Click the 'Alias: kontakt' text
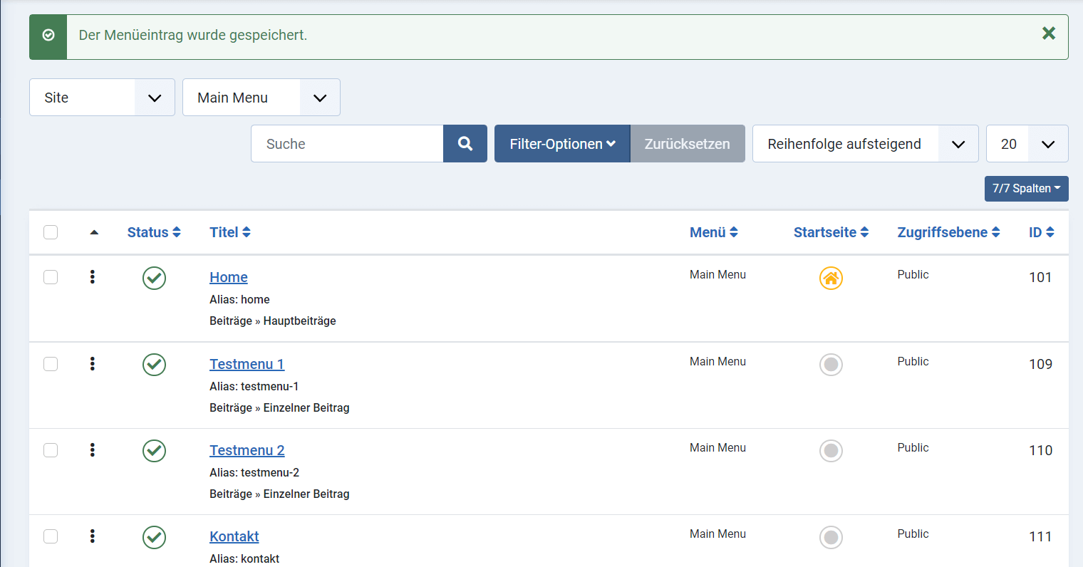 pos(244,559)
